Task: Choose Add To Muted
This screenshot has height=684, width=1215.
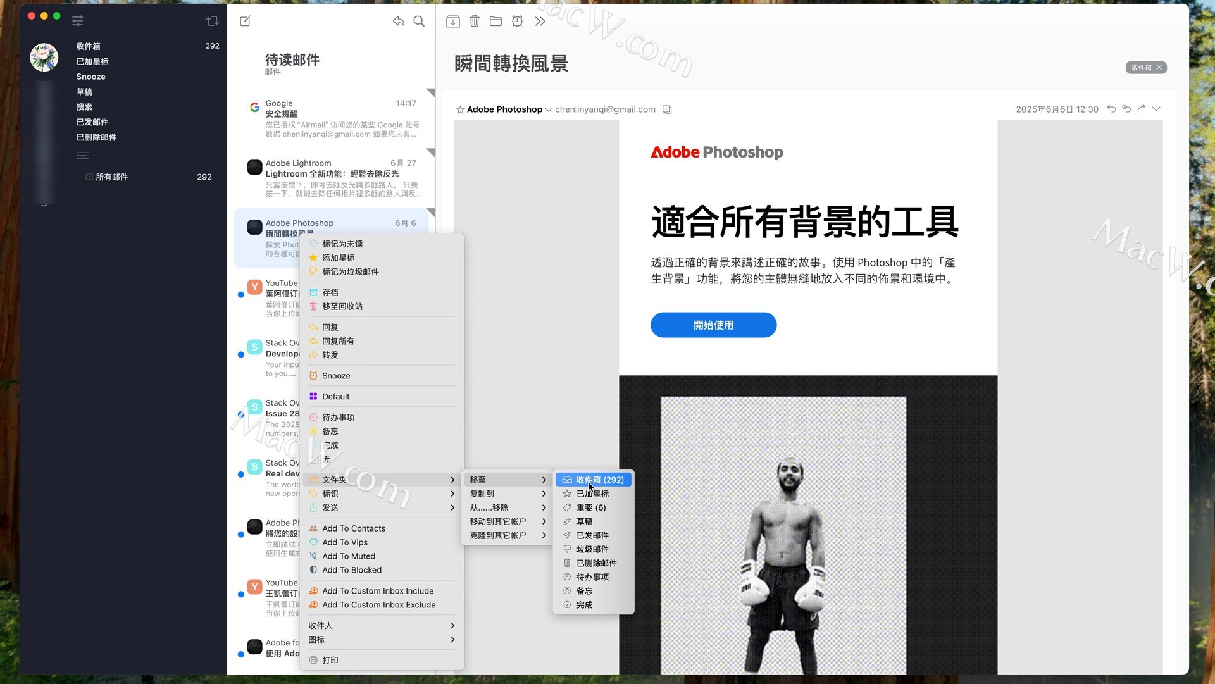Action: click(x=382, y=556)
